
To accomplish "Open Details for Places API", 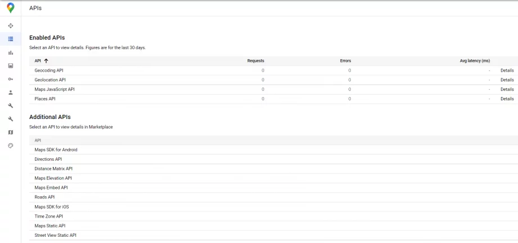I will (507, 99).
